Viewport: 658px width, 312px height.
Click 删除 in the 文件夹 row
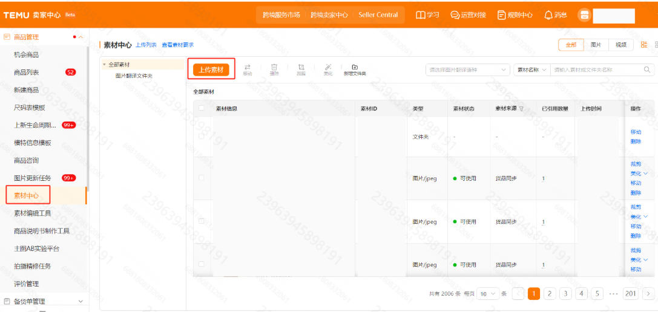636,141
